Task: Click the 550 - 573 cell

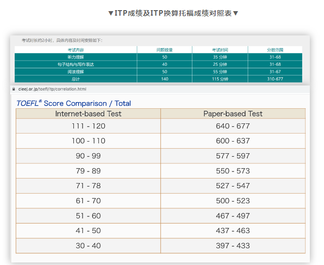Action: coord(233,171)
